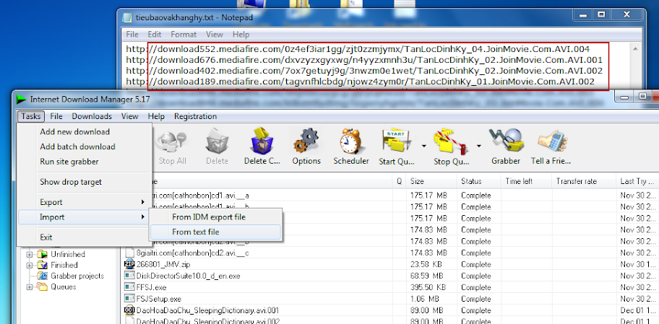Click the 395.50 KB size cell

click(x=428, y=287)
